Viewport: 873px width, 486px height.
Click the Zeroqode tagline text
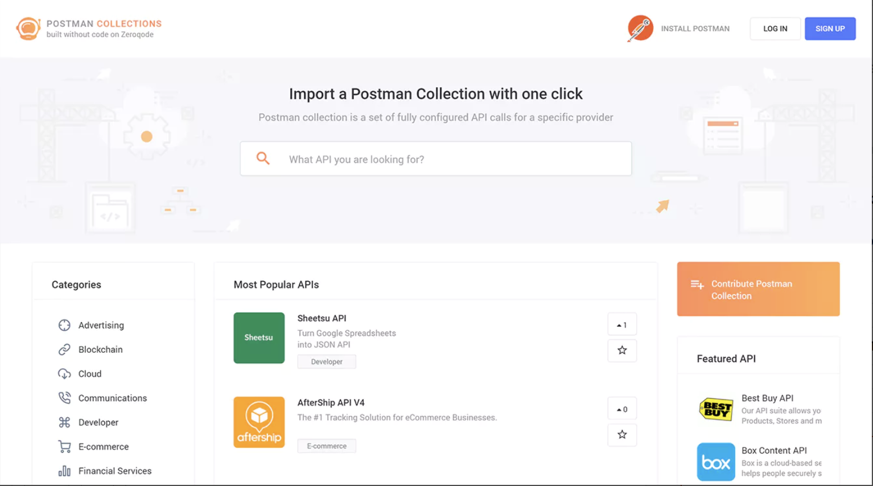(x=100, y=35)
